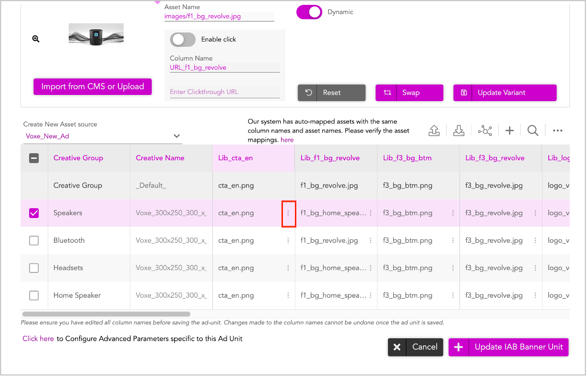Open kebab menu for Speakers f3_bg_revolve.jpg cell
The image size is (586, 376).
(535, 213)
